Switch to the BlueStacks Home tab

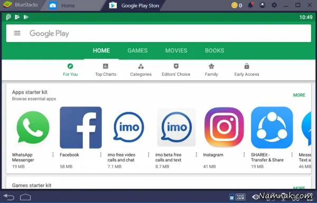point(71,5)
